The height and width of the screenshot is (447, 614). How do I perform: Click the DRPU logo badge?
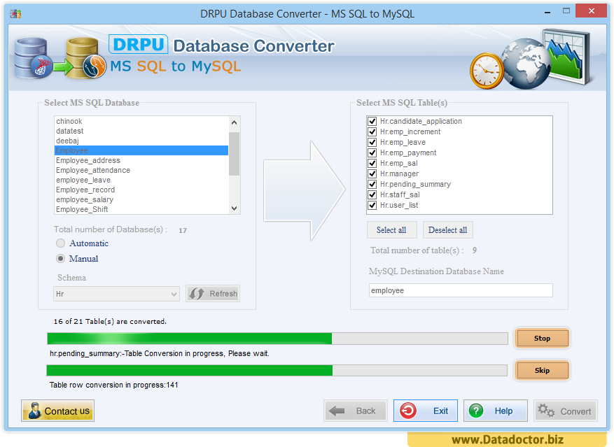(x=138, y=44)
